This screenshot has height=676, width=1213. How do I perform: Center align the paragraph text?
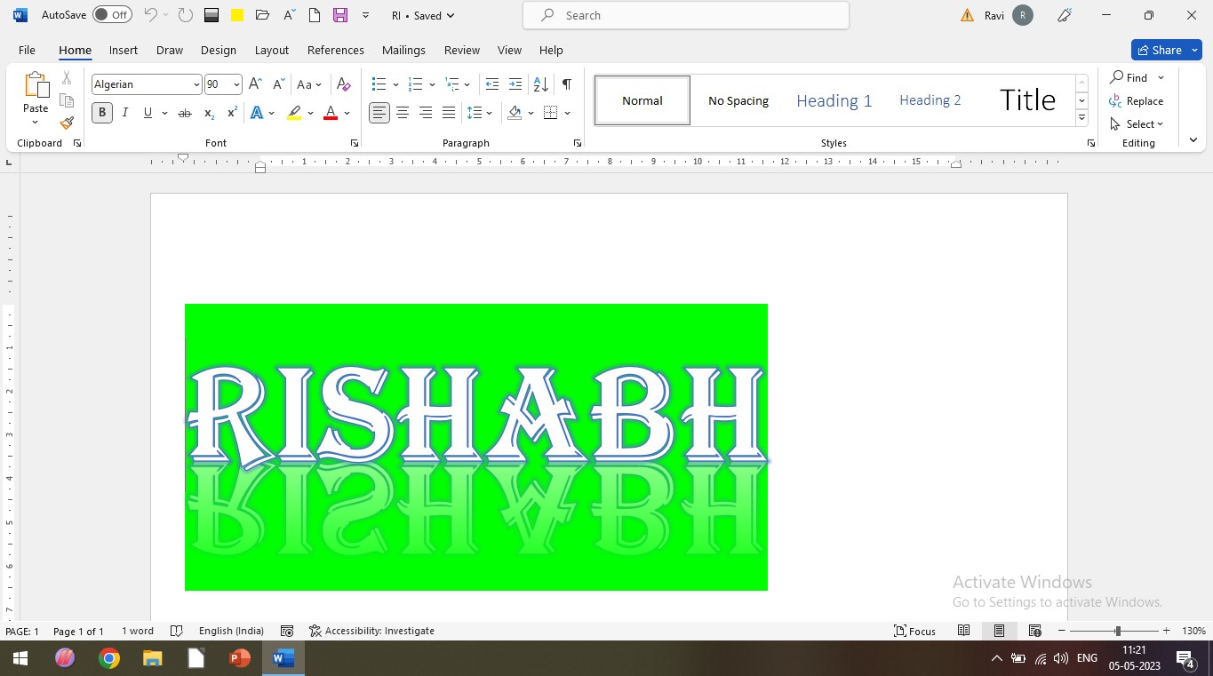click(x=403, y=113)
